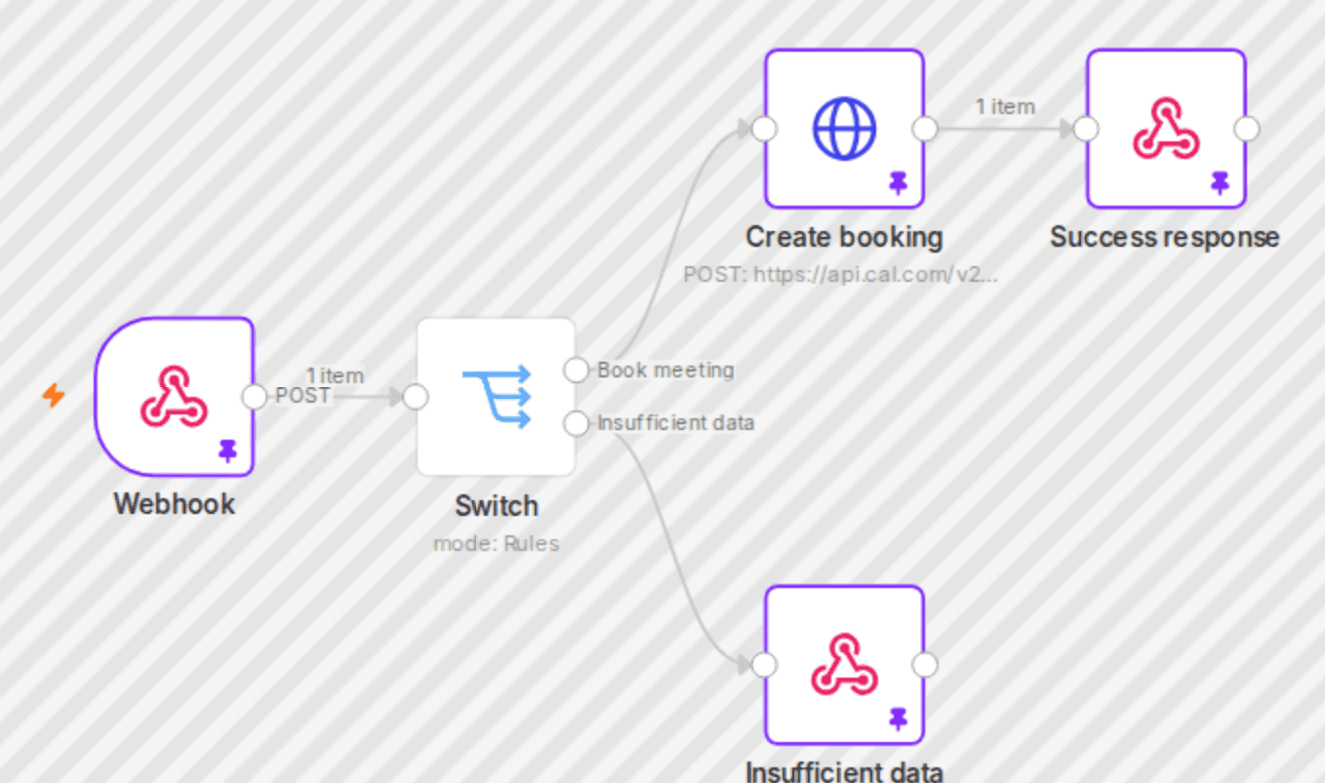Click the pin icon on Insufficient data node

898,719
